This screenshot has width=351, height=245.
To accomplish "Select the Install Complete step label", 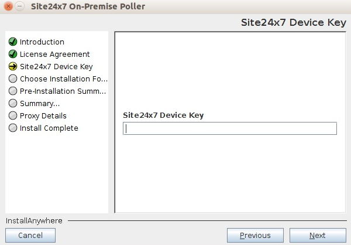I will (49, 128).
